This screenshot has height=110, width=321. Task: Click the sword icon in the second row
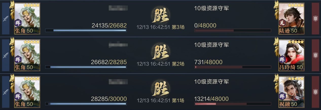tap(6, 55)
